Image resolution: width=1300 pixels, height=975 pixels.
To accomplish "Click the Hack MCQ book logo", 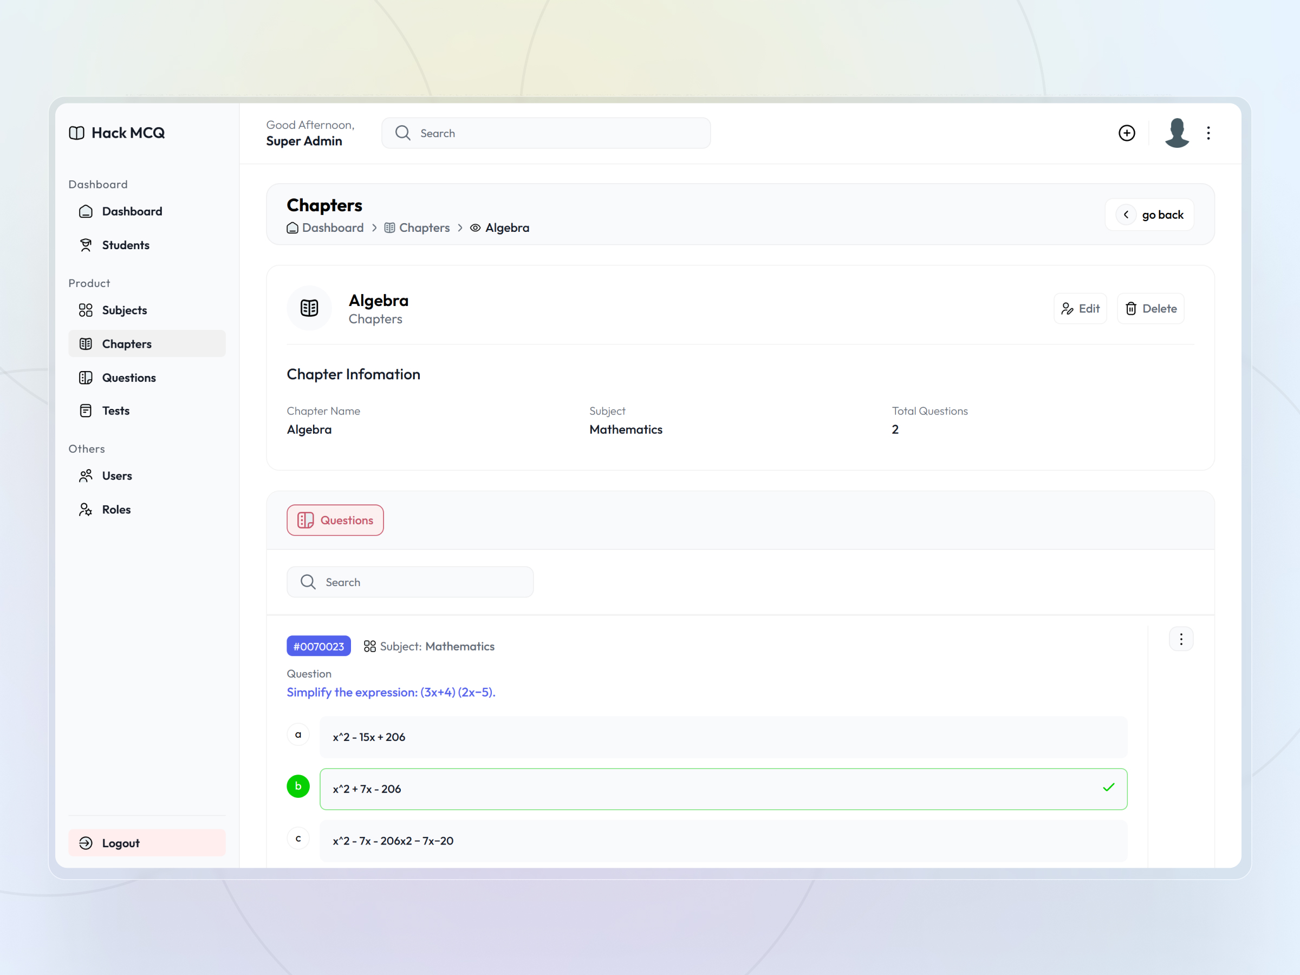I will (76, 133).
